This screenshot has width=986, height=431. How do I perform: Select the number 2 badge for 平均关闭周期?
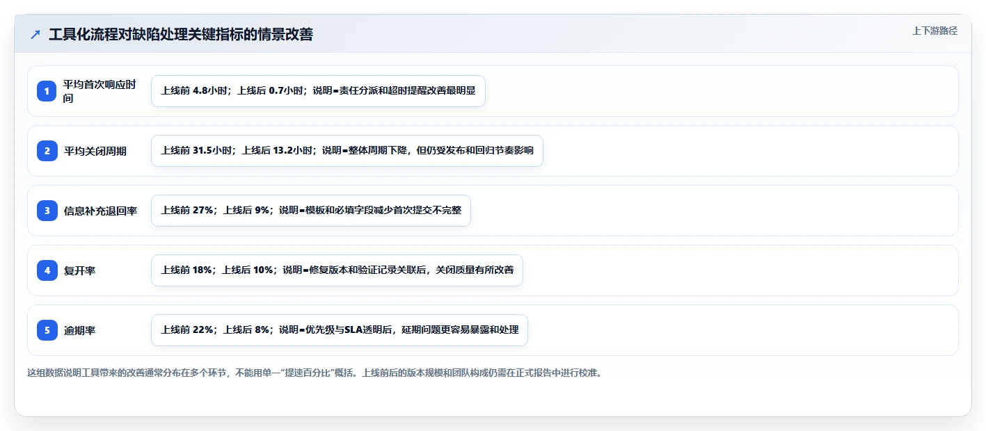pos(47,151)
